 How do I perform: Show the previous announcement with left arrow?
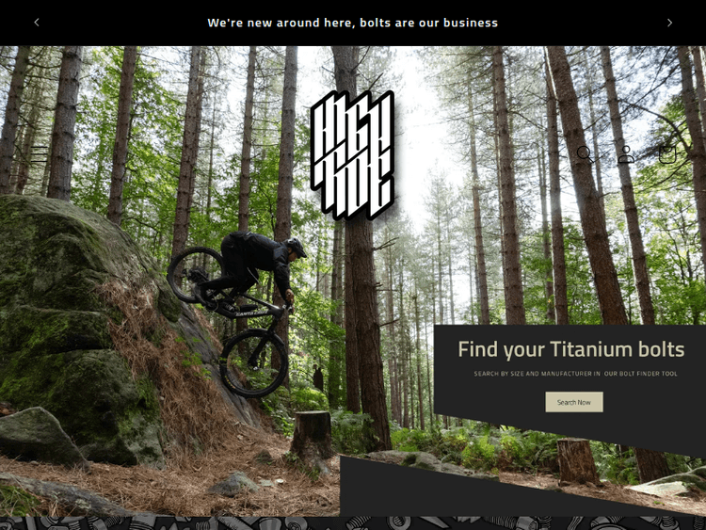[37, 23]
